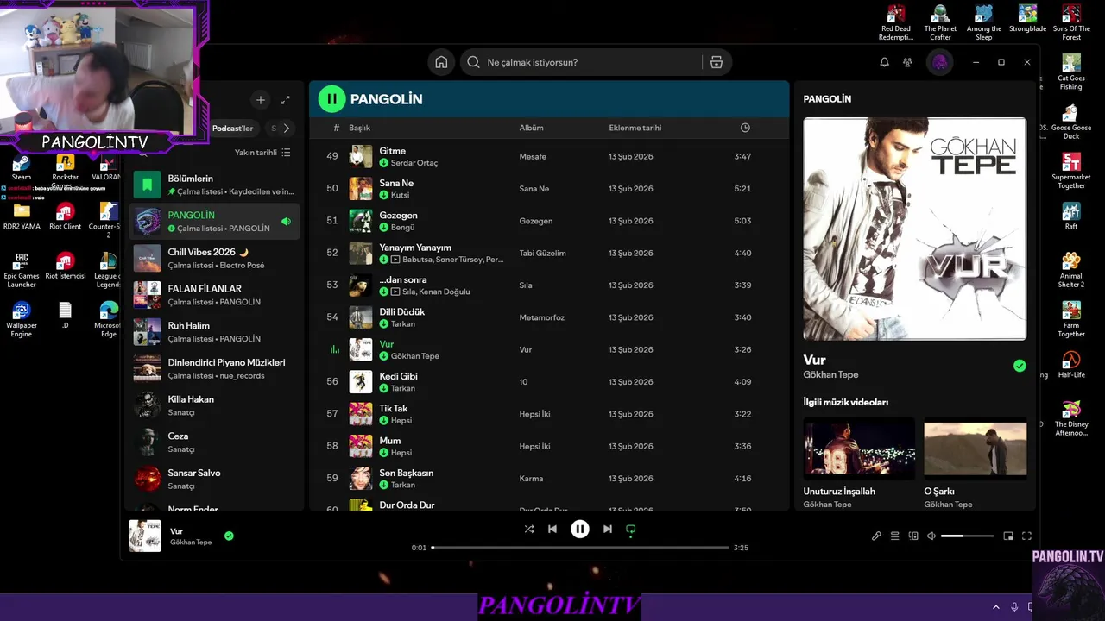1105x621 pixels.
Task: Open the Unuturuz İnşallah music video
Action: (x=859, y=448)
